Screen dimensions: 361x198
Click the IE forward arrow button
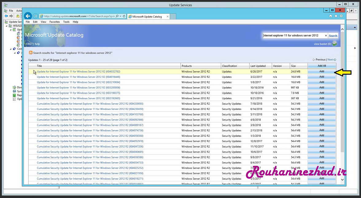pyautogui.click(x=36, y=16)
